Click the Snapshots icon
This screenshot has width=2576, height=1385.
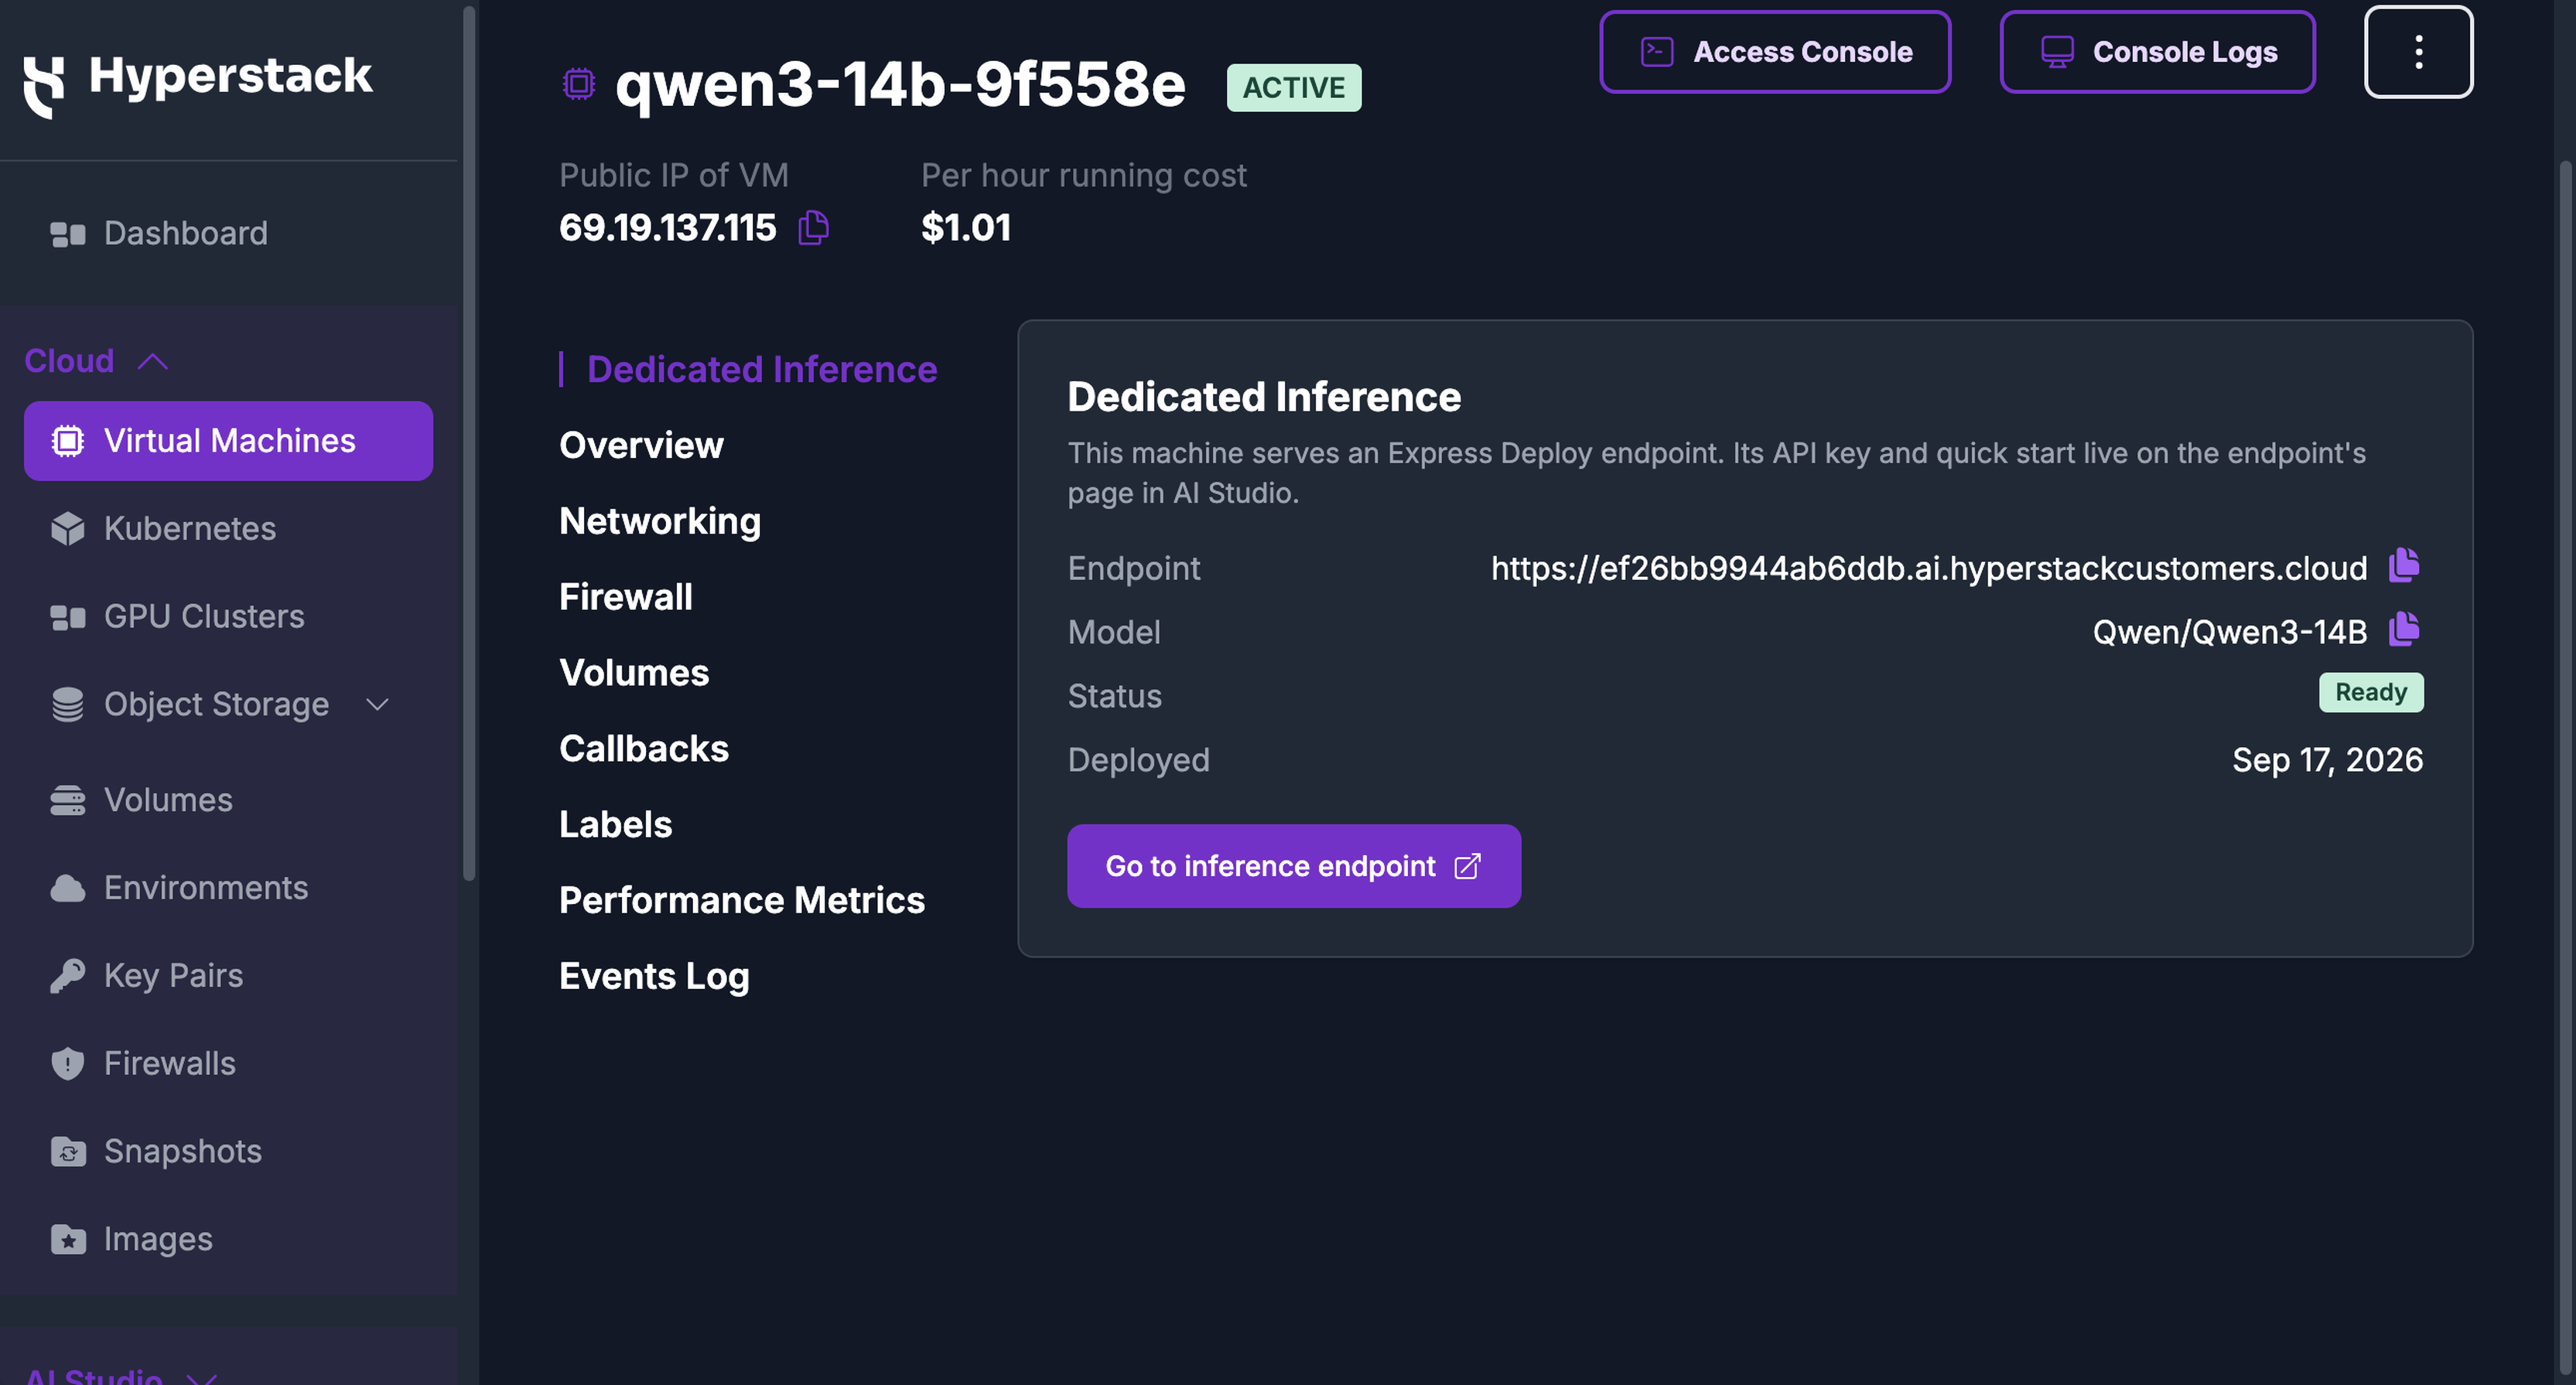68,1152
